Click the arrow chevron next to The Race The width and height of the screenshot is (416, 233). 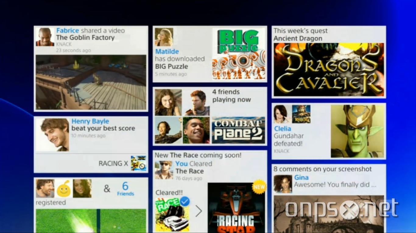199,211
